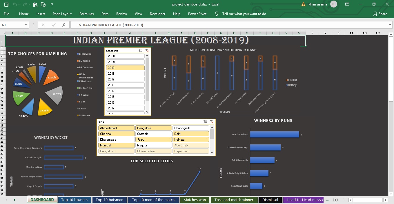Open the Power Pivot ribbon tab

coord(197,14)
